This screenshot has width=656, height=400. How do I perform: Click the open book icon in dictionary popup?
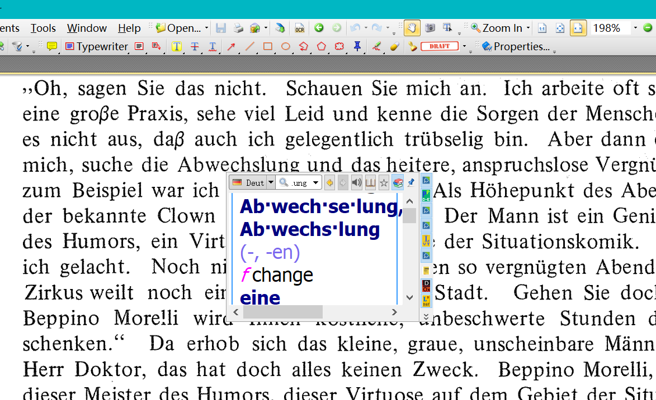[370, 182]
